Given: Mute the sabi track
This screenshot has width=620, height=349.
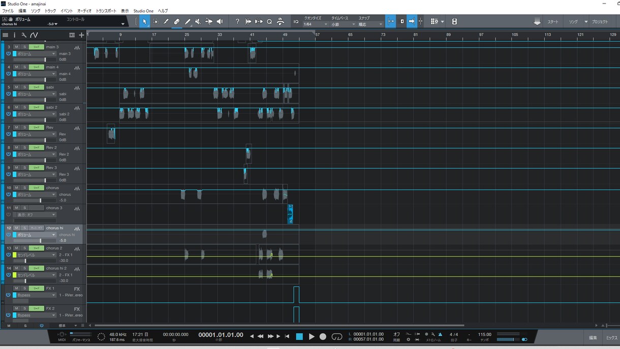Looking at the screenshot, I should (17, 87).
